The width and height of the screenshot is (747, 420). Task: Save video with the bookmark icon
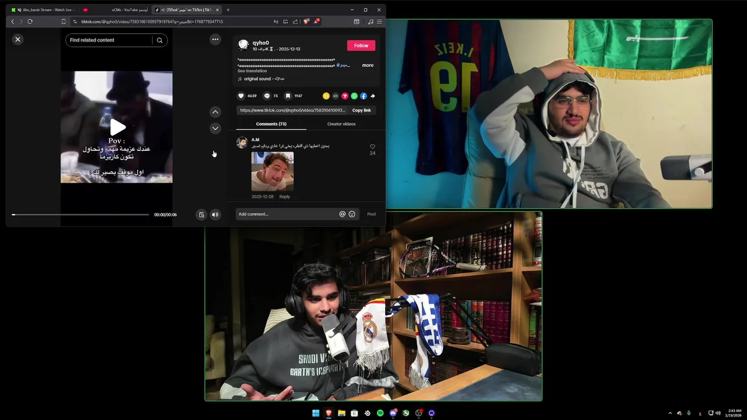pyautogui.click(x=288, y=96)
